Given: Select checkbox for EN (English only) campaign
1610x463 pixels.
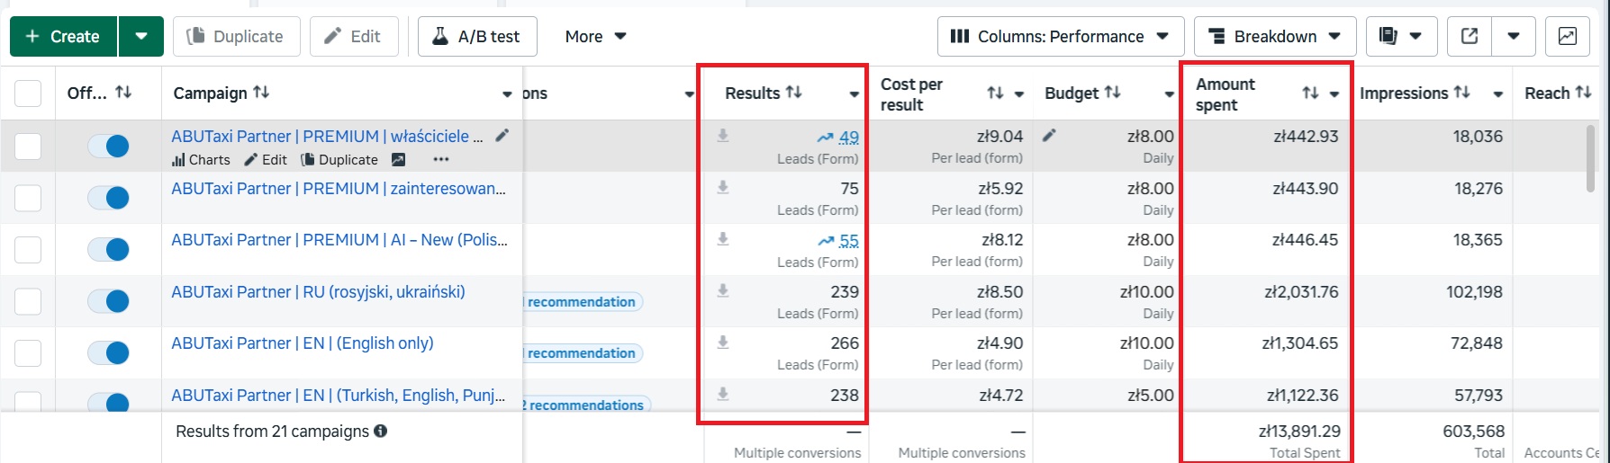Looking at the screenshot, I should [28, 352].
